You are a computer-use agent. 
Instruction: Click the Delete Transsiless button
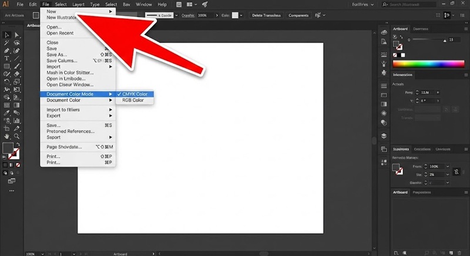[x=266, y=15]
